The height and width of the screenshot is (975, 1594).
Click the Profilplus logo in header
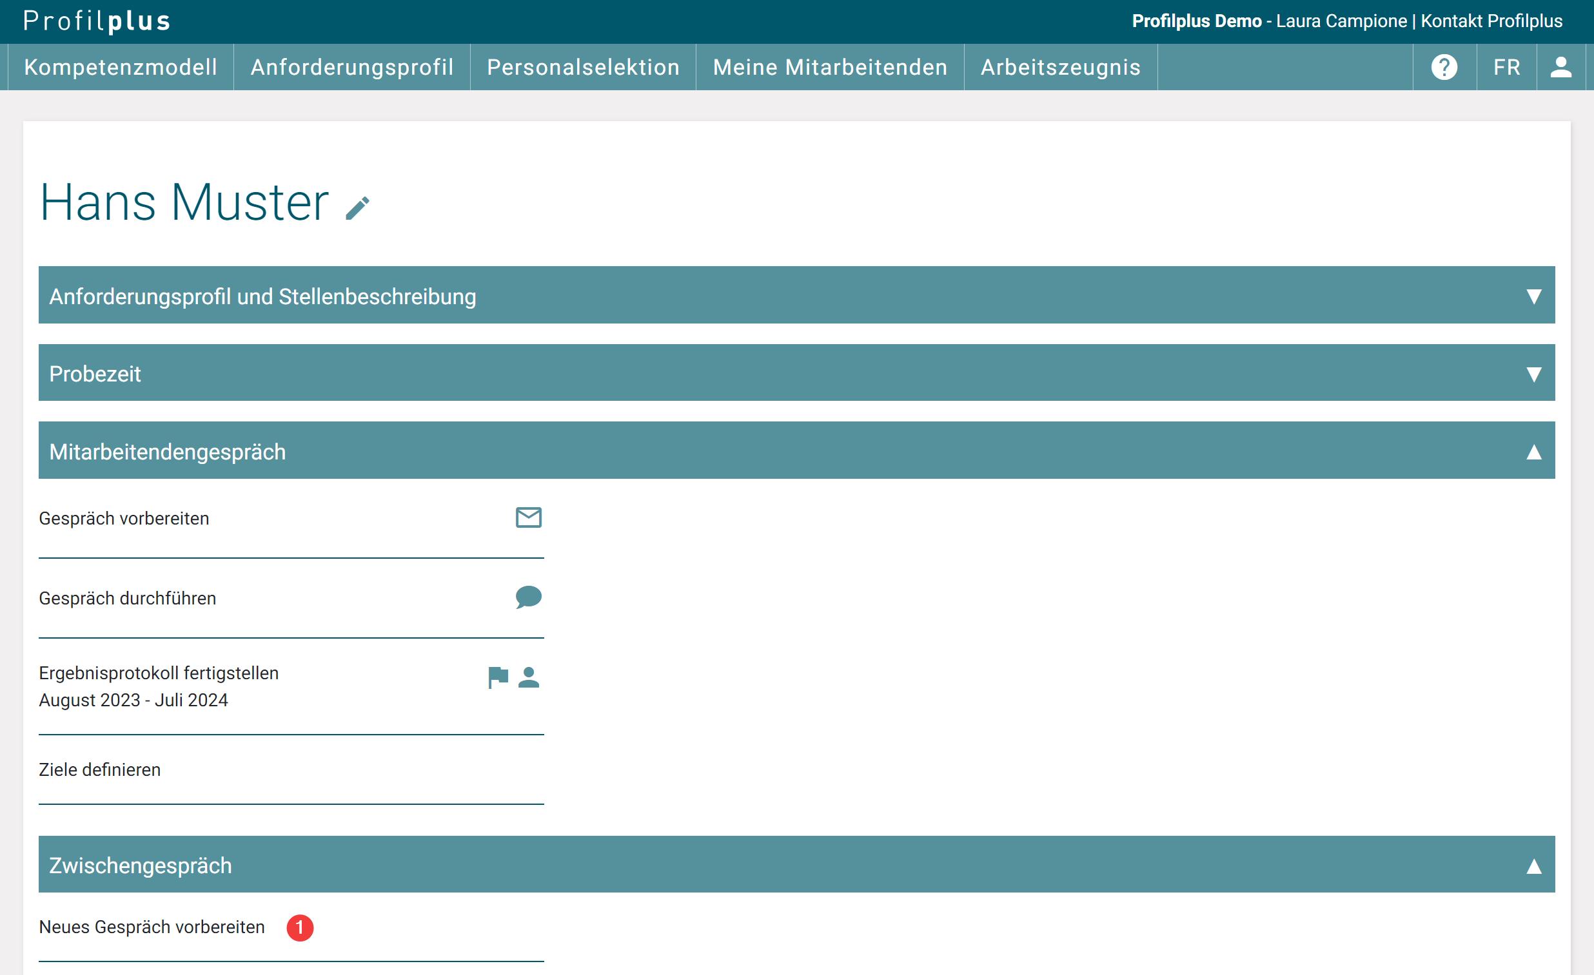click(x=97, y=21)
